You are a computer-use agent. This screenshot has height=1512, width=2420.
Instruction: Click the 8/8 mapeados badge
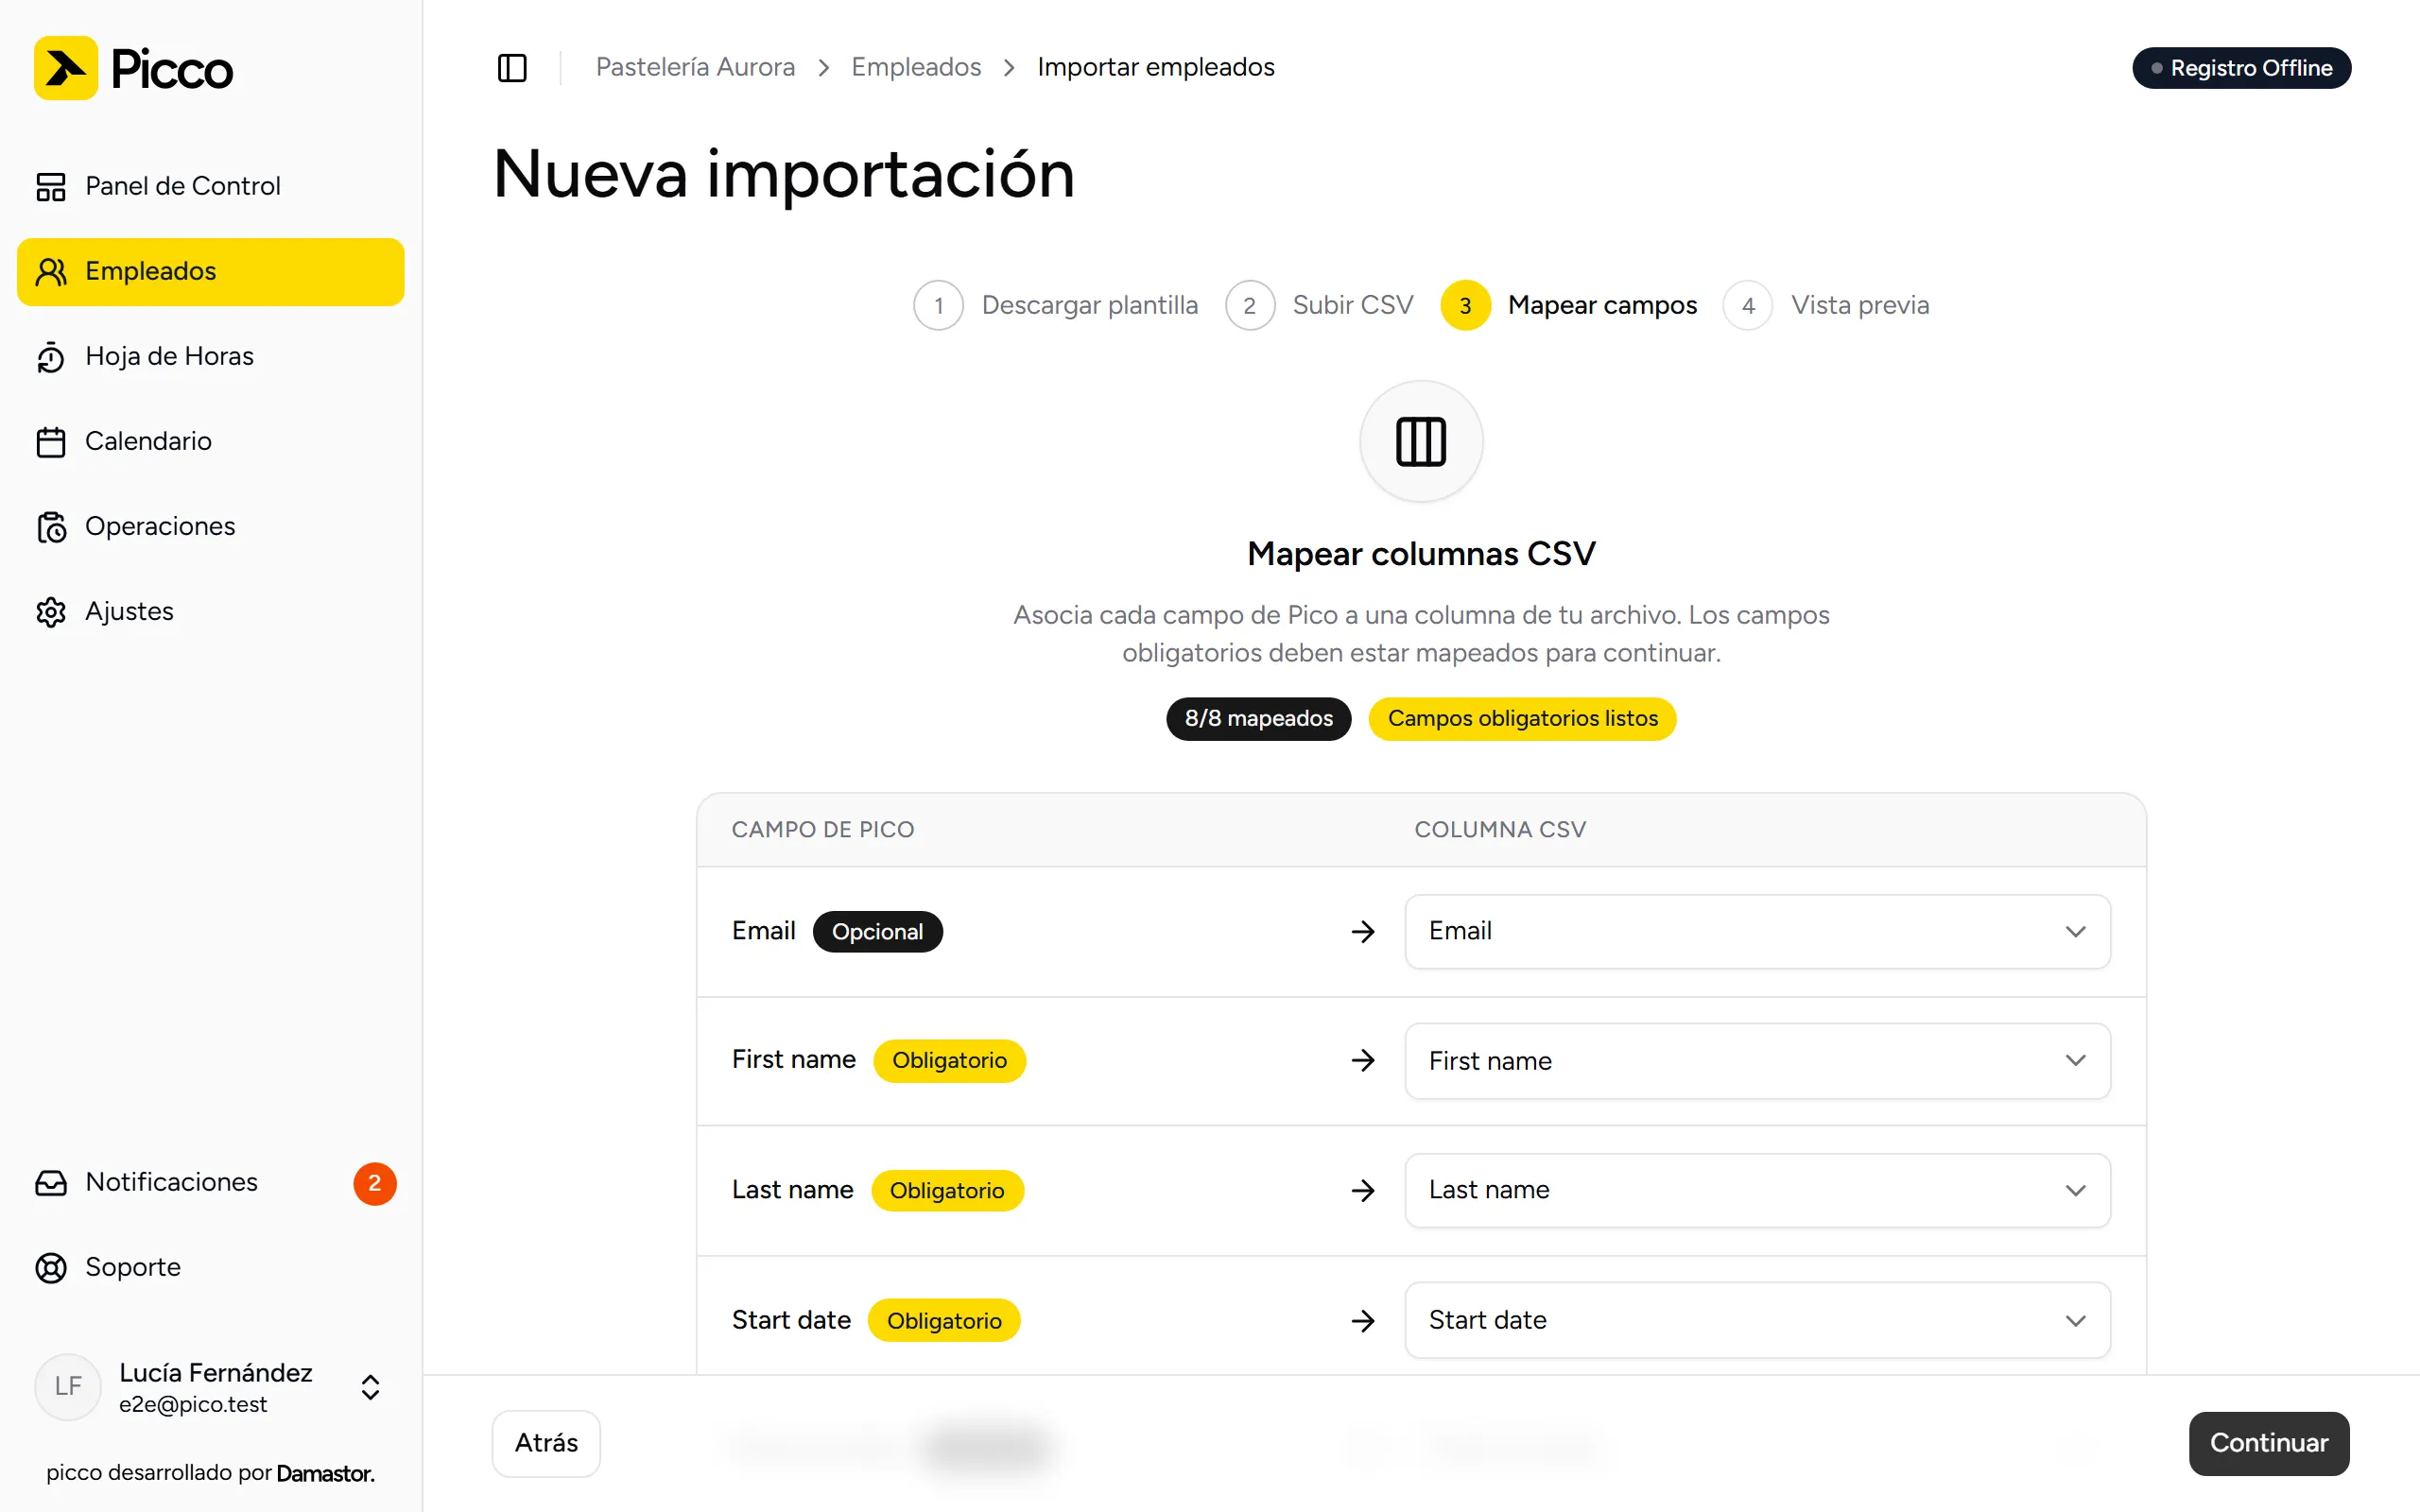point(1258,719)
